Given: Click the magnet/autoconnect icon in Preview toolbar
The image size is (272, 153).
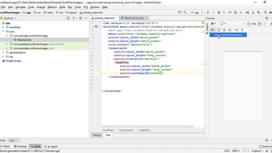Looking at the screenshot, I should pyautogui.click(x=224, y=30).
